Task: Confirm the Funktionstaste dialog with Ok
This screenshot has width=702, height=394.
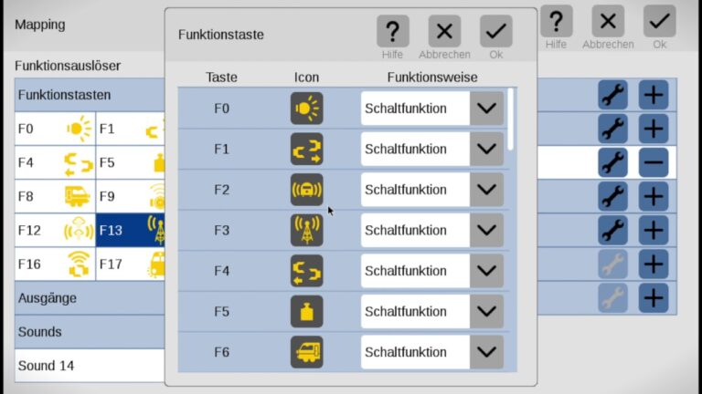Action: point(496,31)
